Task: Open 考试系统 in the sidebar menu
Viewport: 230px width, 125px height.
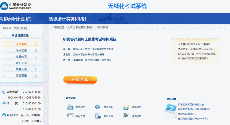Action: tap(21, 44)
